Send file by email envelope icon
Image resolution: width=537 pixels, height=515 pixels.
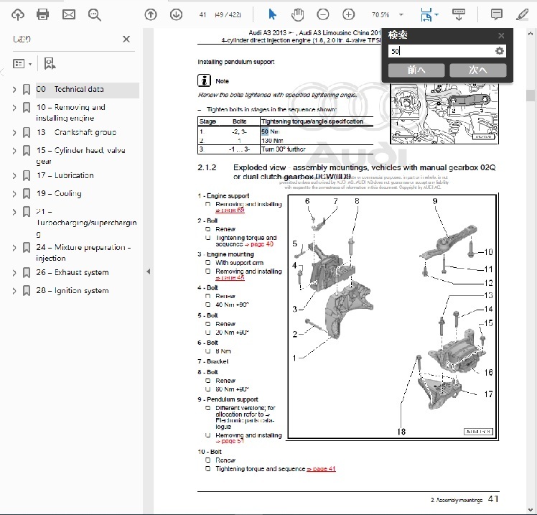(x=69, y=14)
